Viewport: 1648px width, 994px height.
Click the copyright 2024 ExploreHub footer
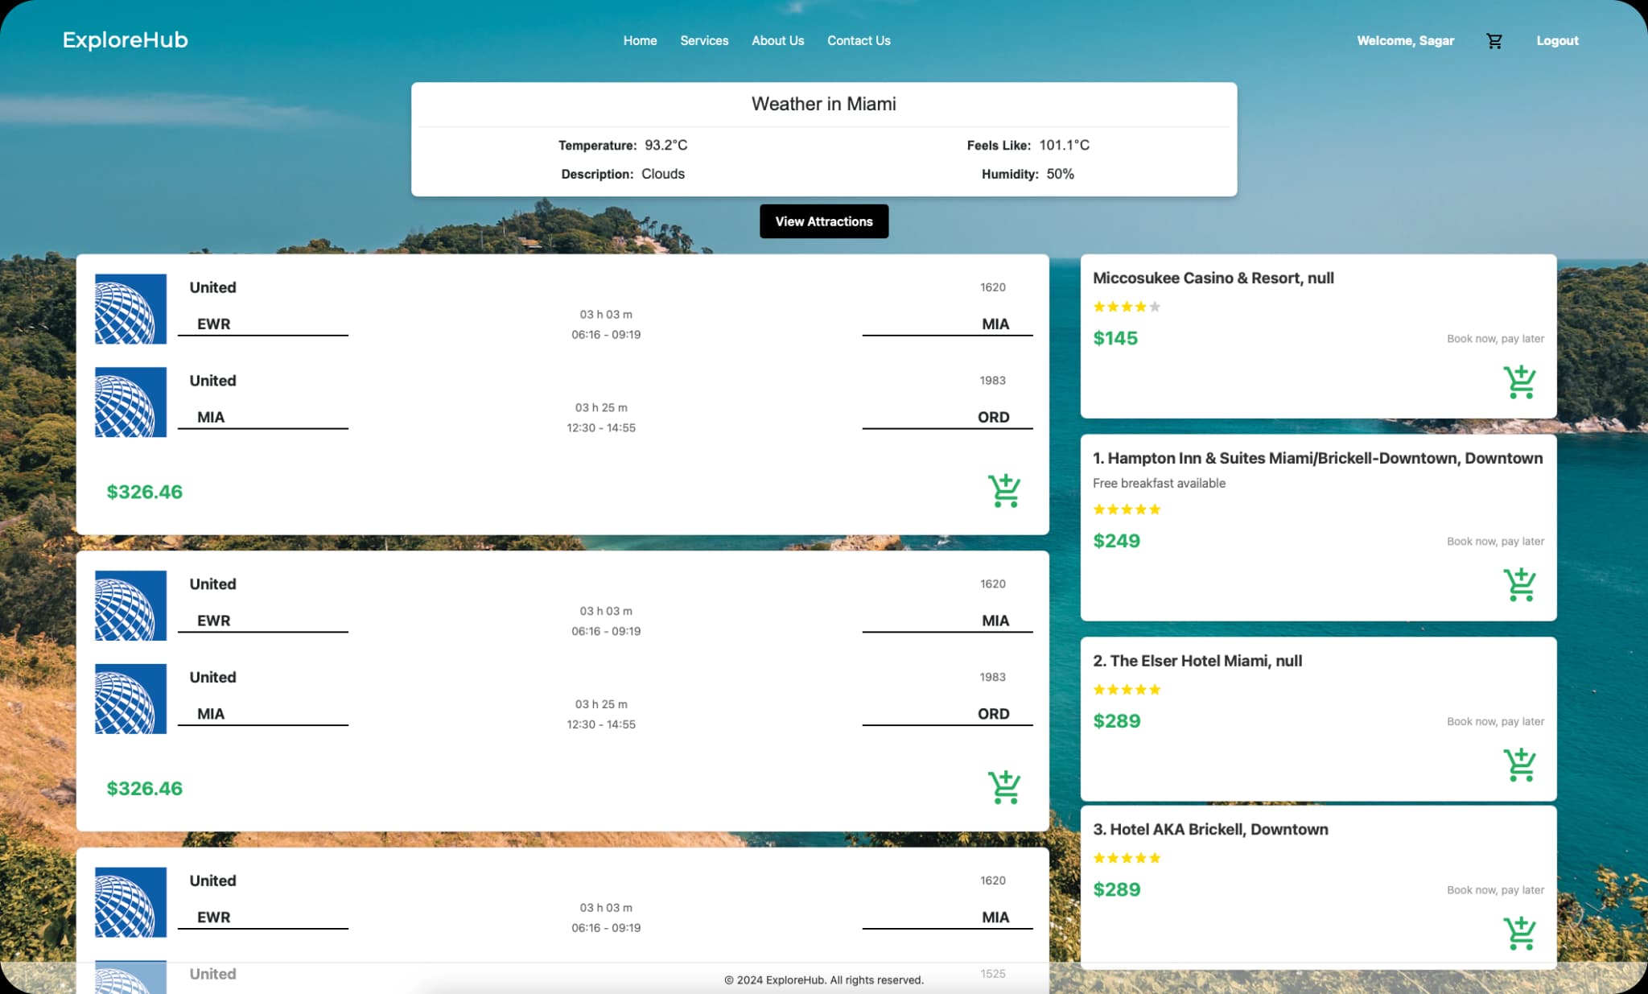pos(824,980)
